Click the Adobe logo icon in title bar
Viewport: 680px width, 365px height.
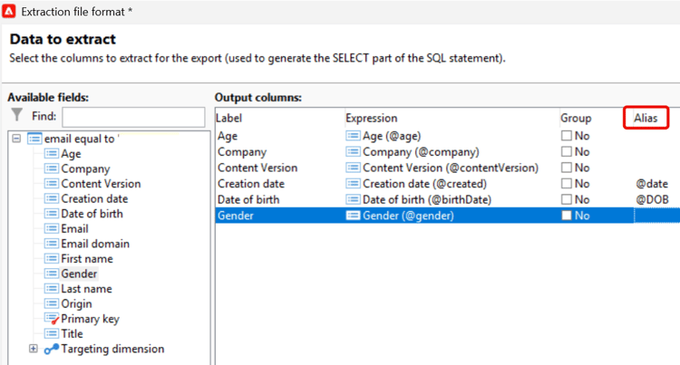pyautogui.click(x=10, y=11)
